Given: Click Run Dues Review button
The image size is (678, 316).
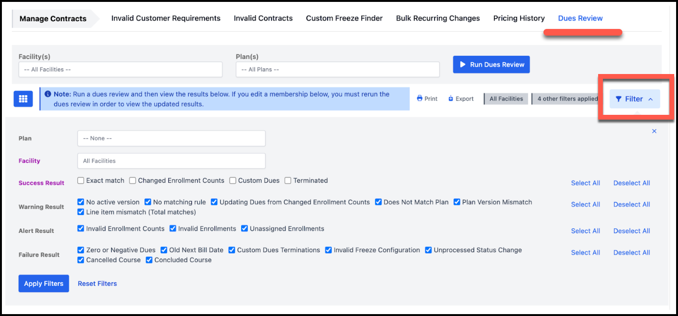Looking at the screenshot, I should 491,65.
